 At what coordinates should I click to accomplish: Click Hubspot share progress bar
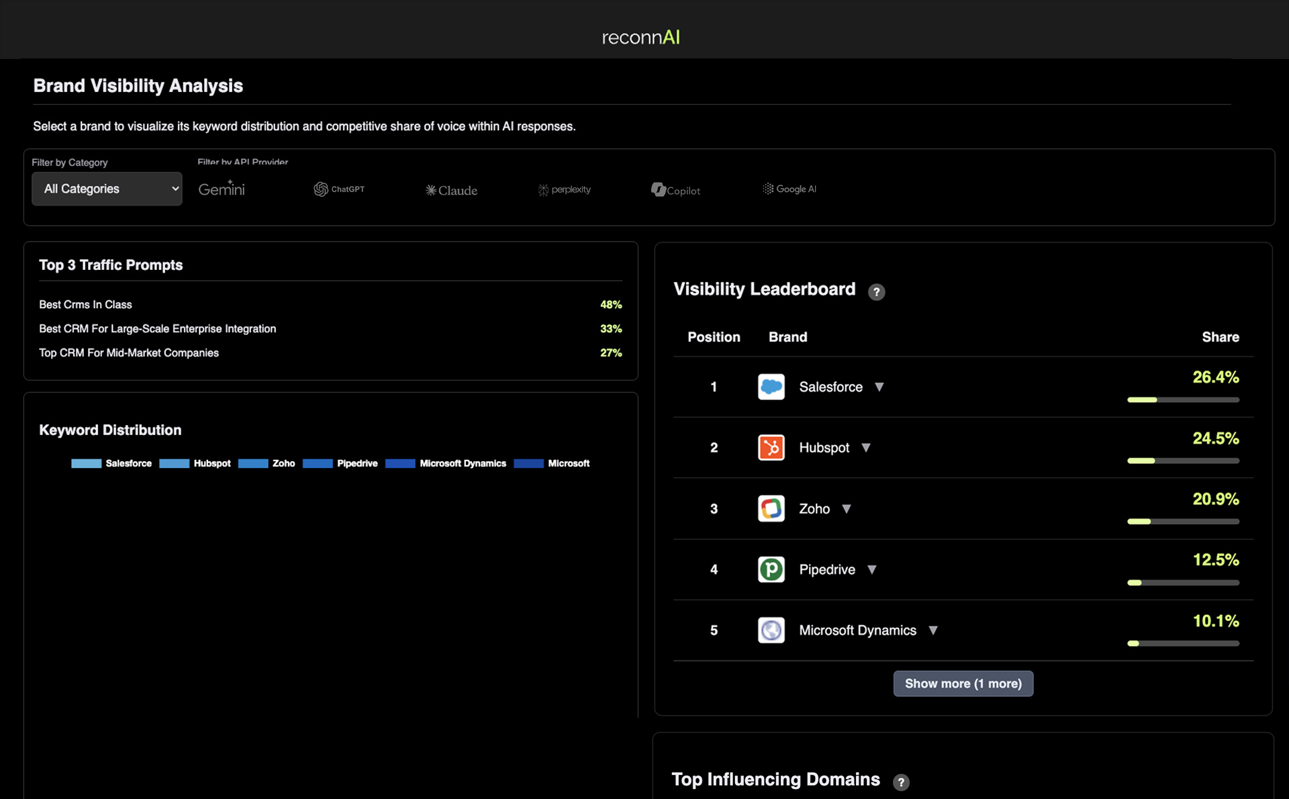(1183, 461)
